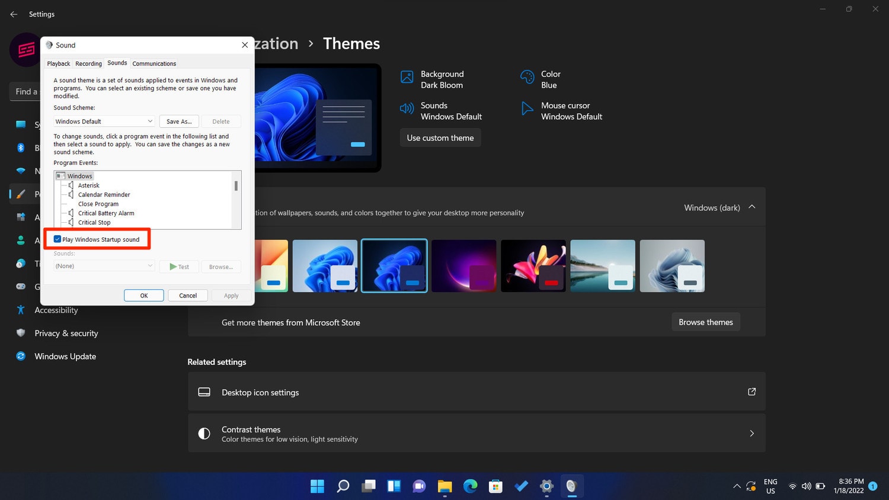Open Teams Chat on taskbar

point(420,486)
